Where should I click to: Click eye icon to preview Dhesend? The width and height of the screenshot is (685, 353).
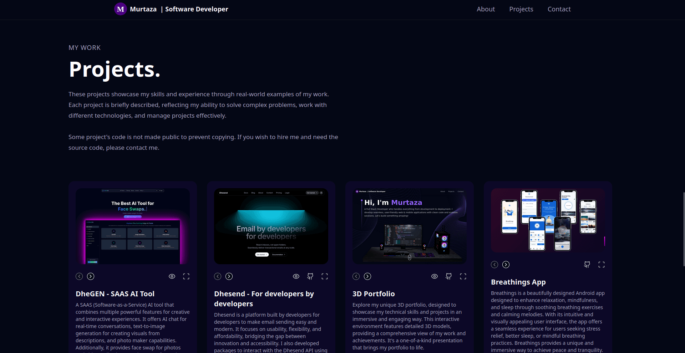(296, 276)
